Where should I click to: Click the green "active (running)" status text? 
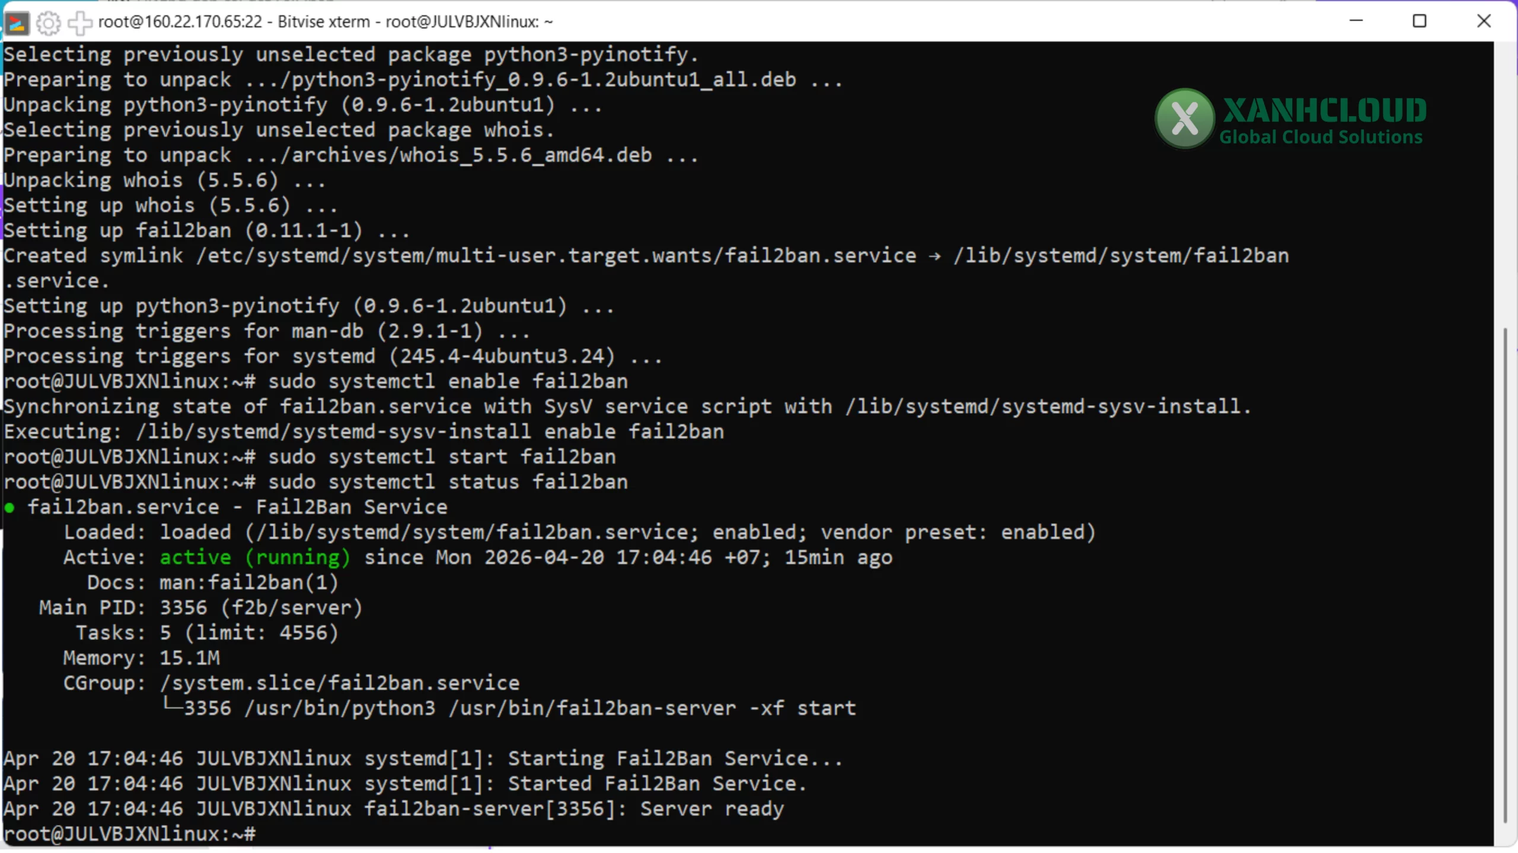(x=255, y=557)
